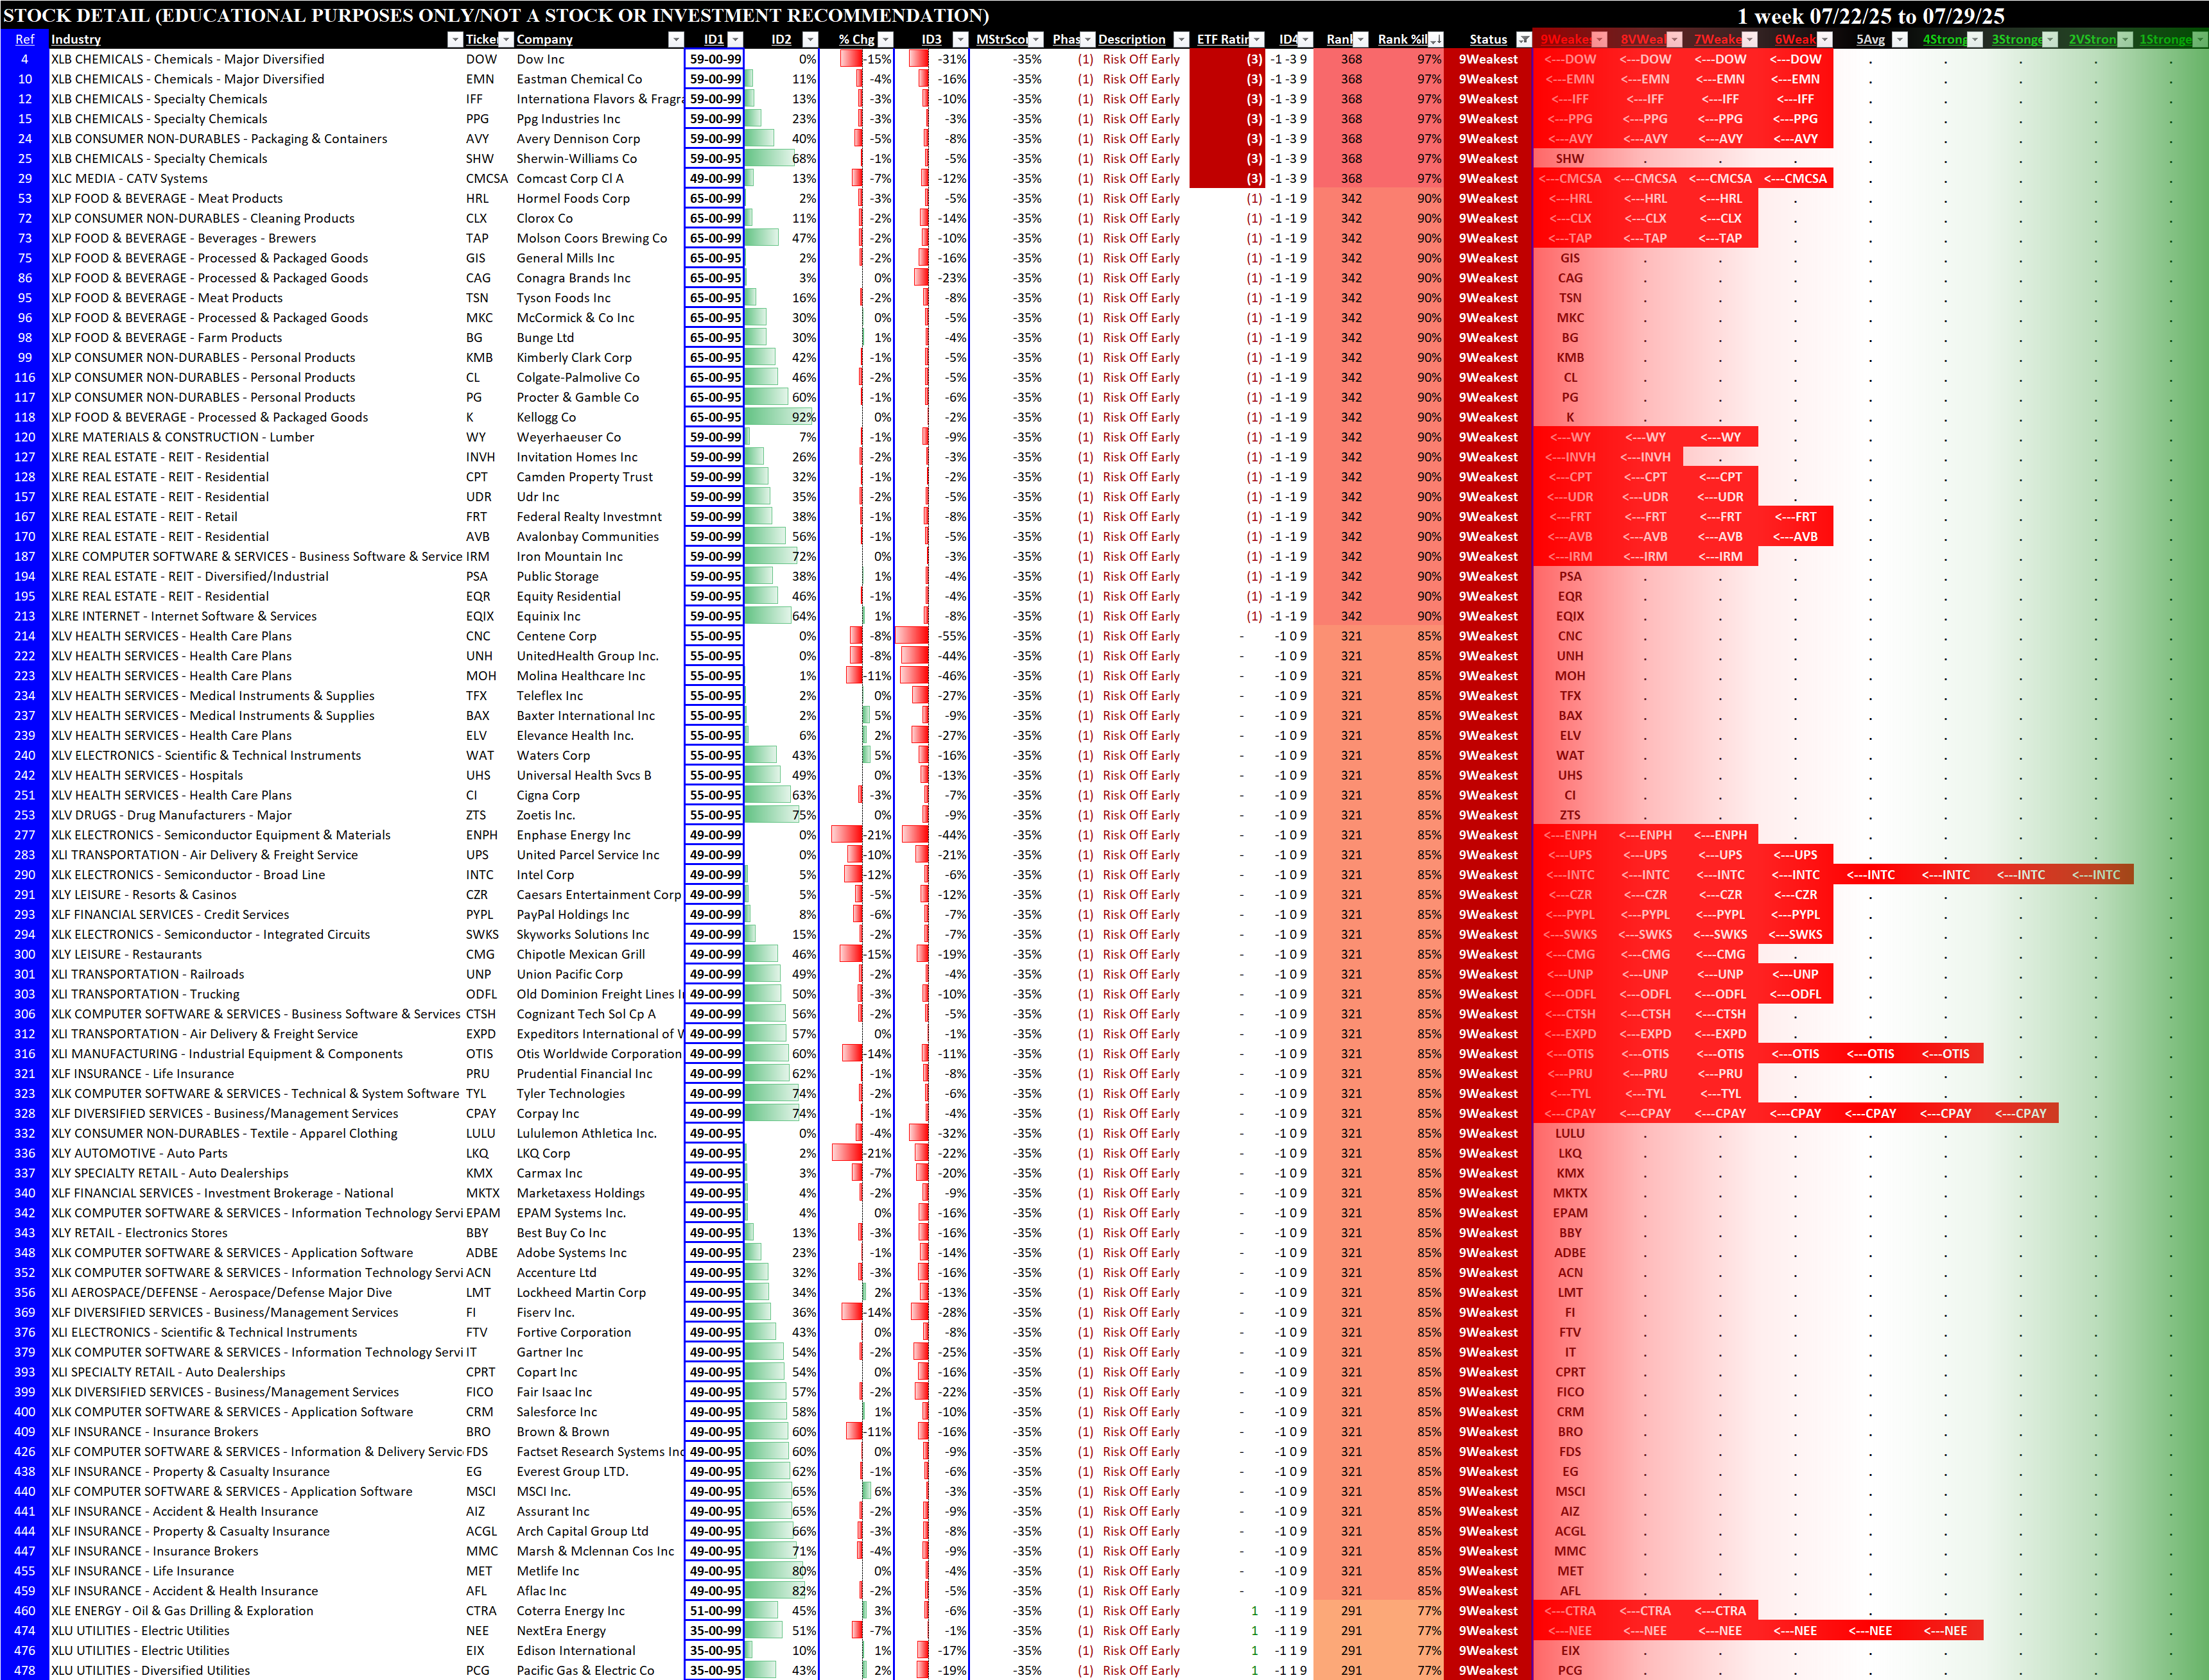The image size is (2209, 1680).
Task: Click the ID1 column filter button
Action: (x=735, y=39)
